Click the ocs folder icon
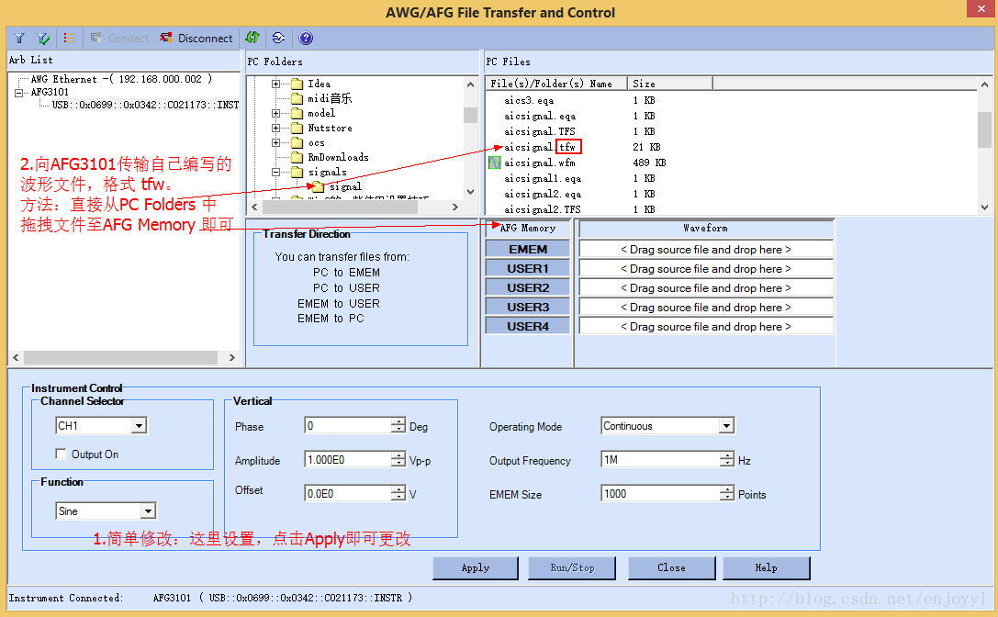The height and width of the screenshot is (617, 998). pyautogui.click(x=297, y=142)
